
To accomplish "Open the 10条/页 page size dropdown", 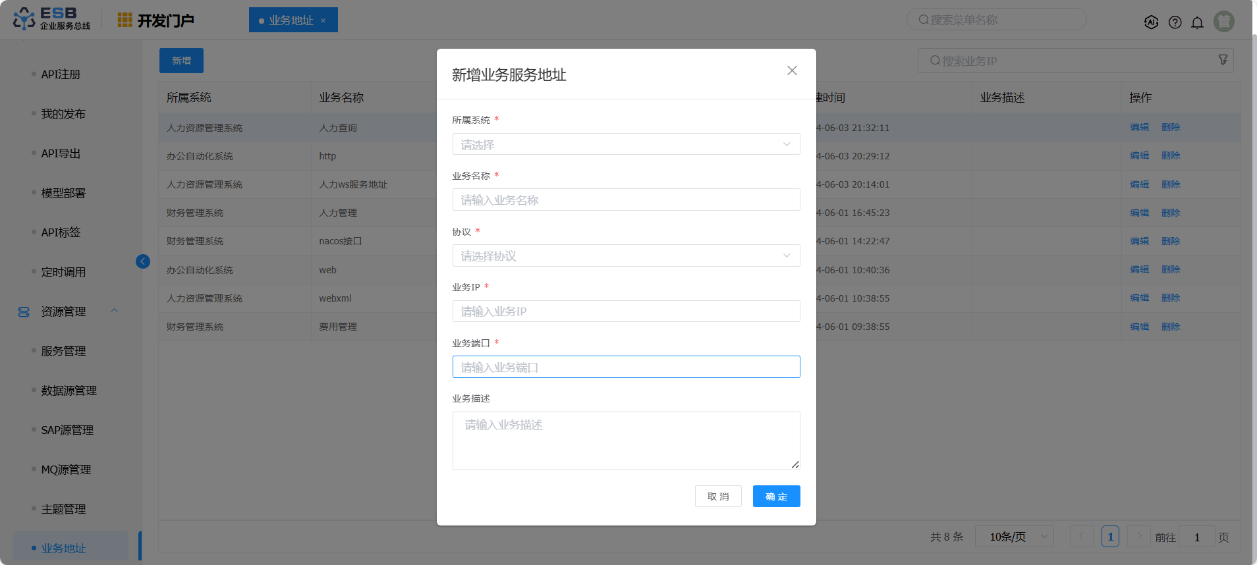I will [1014, 537].
